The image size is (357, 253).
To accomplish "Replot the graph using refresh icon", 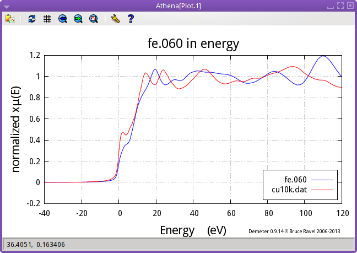I will point(32,19).
